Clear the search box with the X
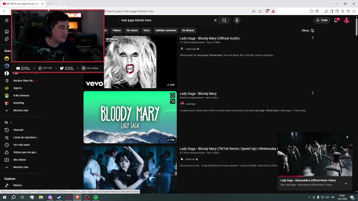358x201 pixels. point(215,20)
